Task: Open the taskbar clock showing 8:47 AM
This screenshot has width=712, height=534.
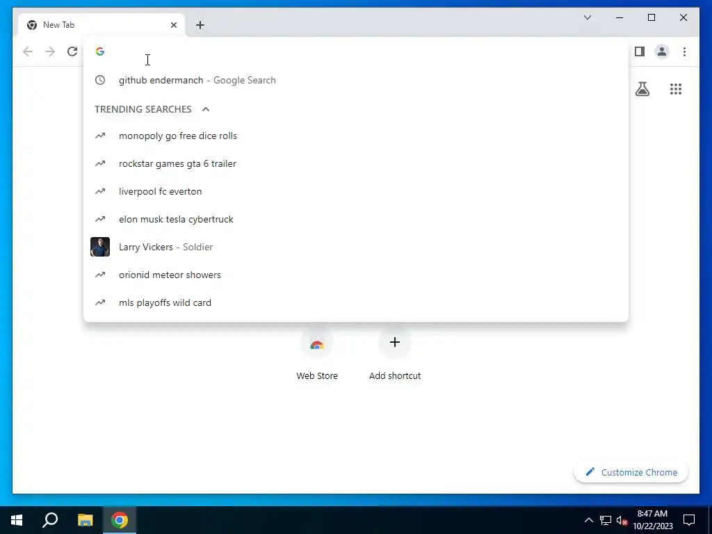Action: 652,520
